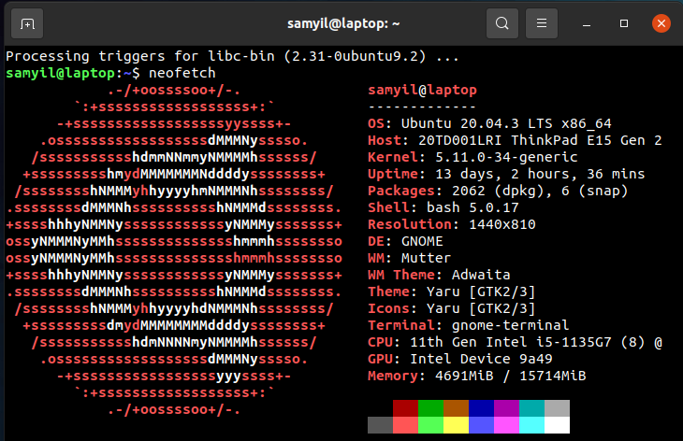Select the dark blue color block
Screen dimensions: 683x441
point(481,408)
